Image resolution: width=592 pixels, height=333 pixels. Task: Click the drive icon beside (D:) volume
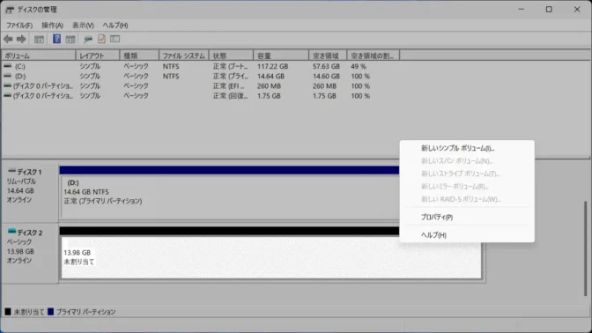8,76
